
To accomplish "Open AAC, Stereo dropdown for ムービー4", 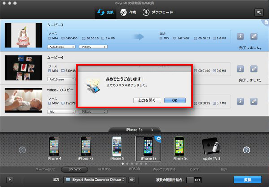I will click(61, 79).
